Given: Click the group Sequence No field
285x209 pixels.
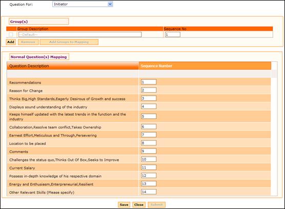Looking at the screenshot, I should pos(173,34).
